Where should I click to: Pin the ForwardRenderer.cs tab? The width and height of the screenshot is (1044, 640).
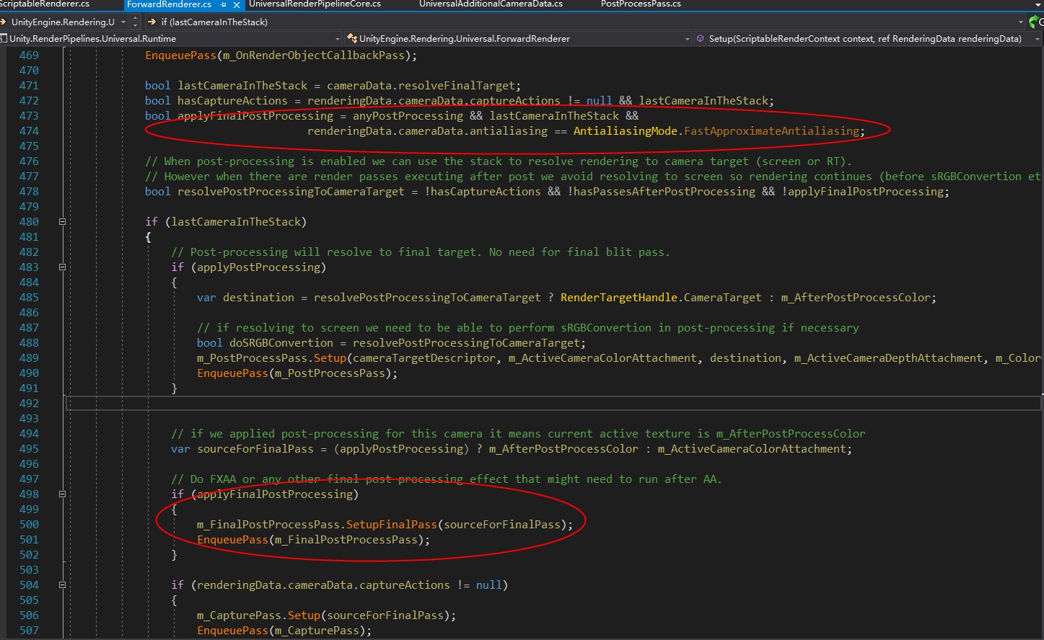point(224,4)
